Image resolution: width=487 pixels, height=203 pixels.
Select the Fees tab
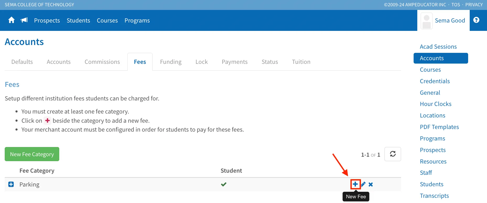pyautogui.click(x=140, y=62)
